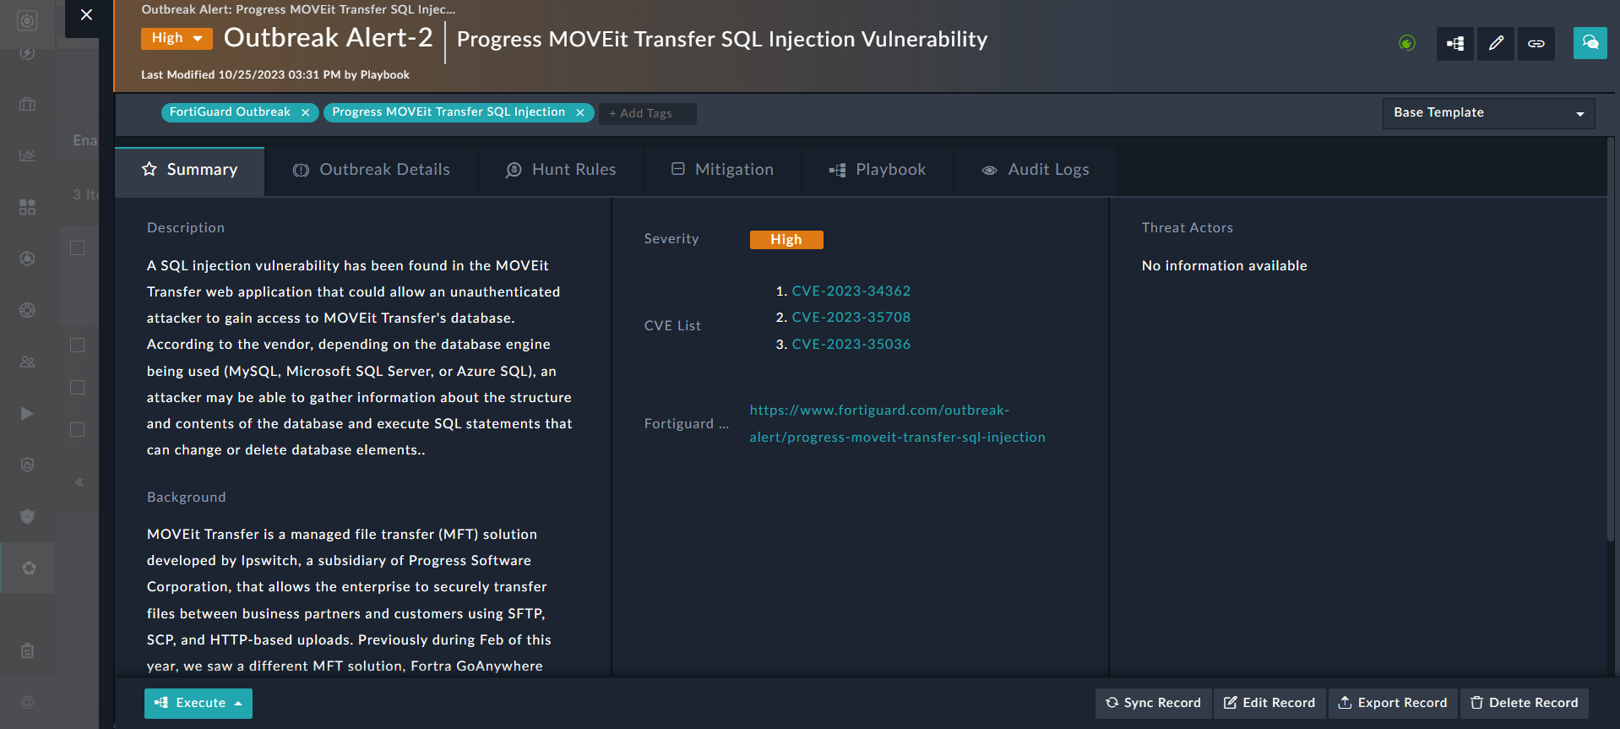
Task: Open the solid shield sidebar icon
Action: tap(27, 516)
